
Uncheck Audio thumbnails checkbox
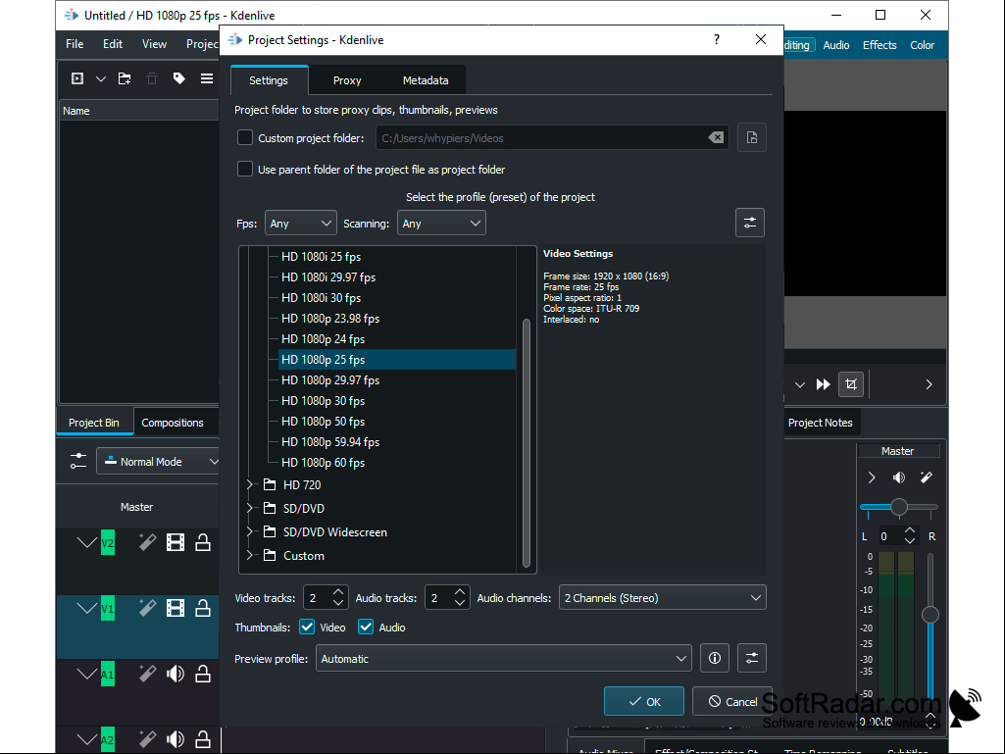[x=366, y=628]
